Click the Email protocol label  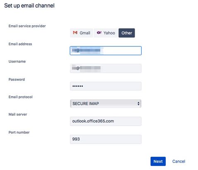click(x=21, y=97)
